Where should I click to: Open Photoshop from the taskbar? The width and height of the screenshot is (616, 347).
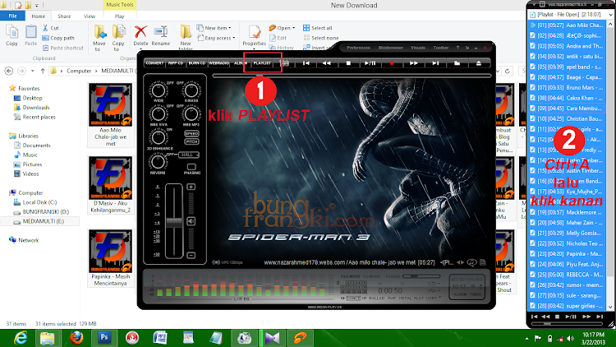click(x=104, y=338)
